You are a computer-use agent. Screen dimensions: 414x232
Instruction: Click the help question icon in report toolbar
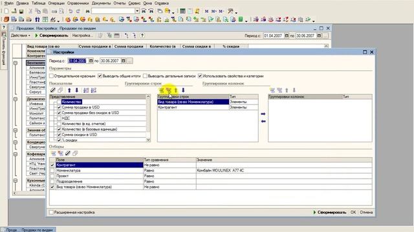coord(142,35)
